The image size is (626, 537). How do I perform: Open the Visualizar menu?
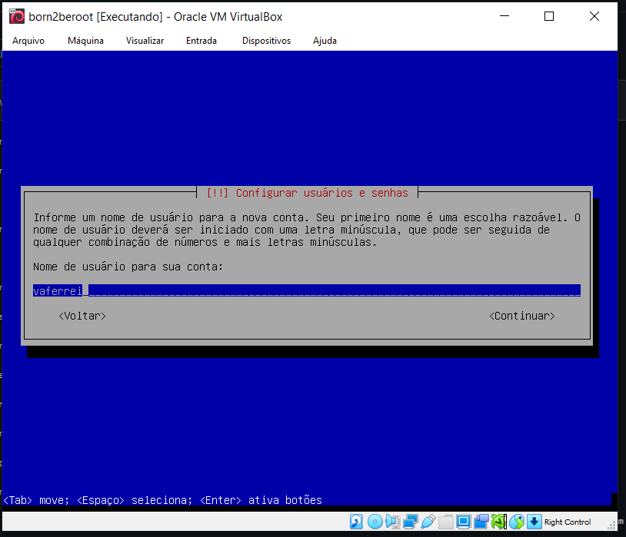(145, 41)
